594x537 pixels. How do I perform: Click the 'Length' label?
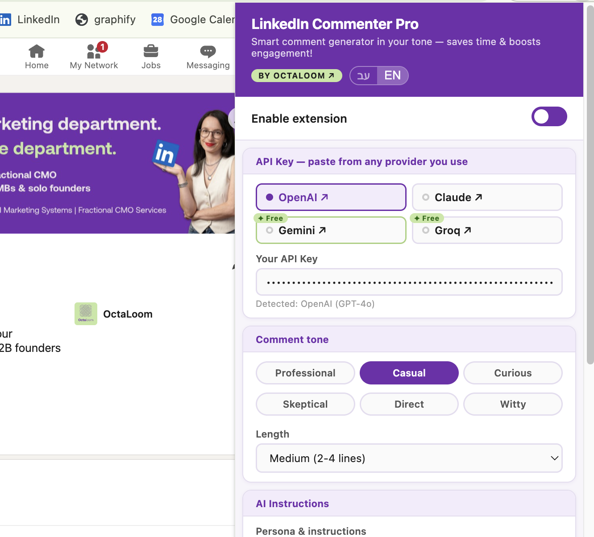[x=273, y=434]
